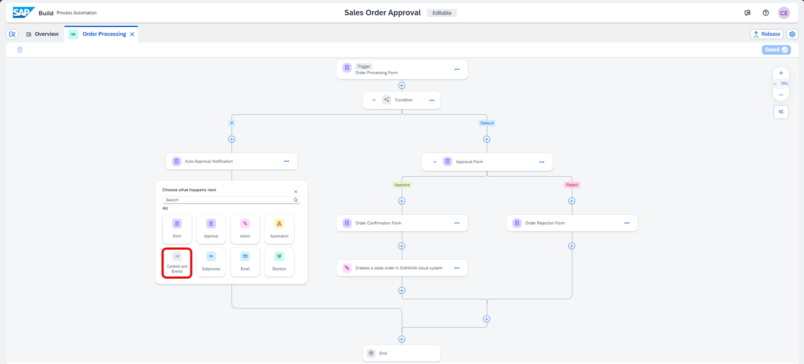Select the Form step tile
Screen dimensions: 804x364
tap(177, 229)
